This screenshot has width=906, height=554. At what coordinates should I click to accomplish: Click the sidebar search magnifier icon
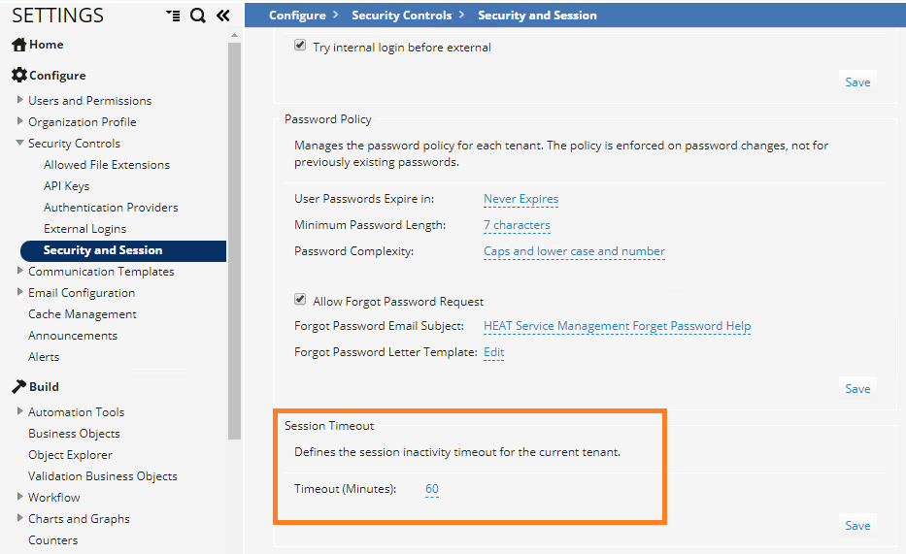[x=198, y=16]
